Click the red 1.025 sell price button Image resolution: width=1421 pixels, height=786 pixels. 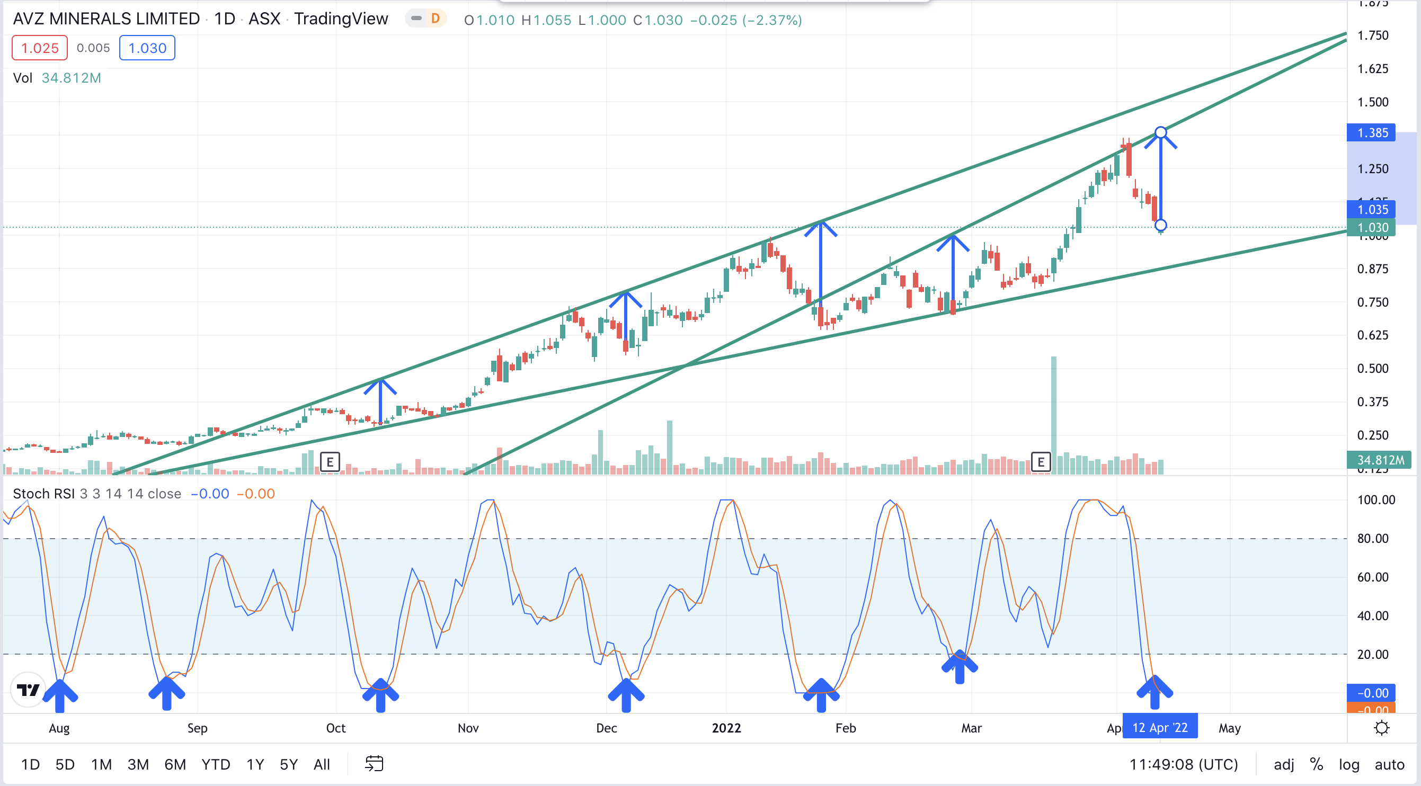(x=40, y=48)
